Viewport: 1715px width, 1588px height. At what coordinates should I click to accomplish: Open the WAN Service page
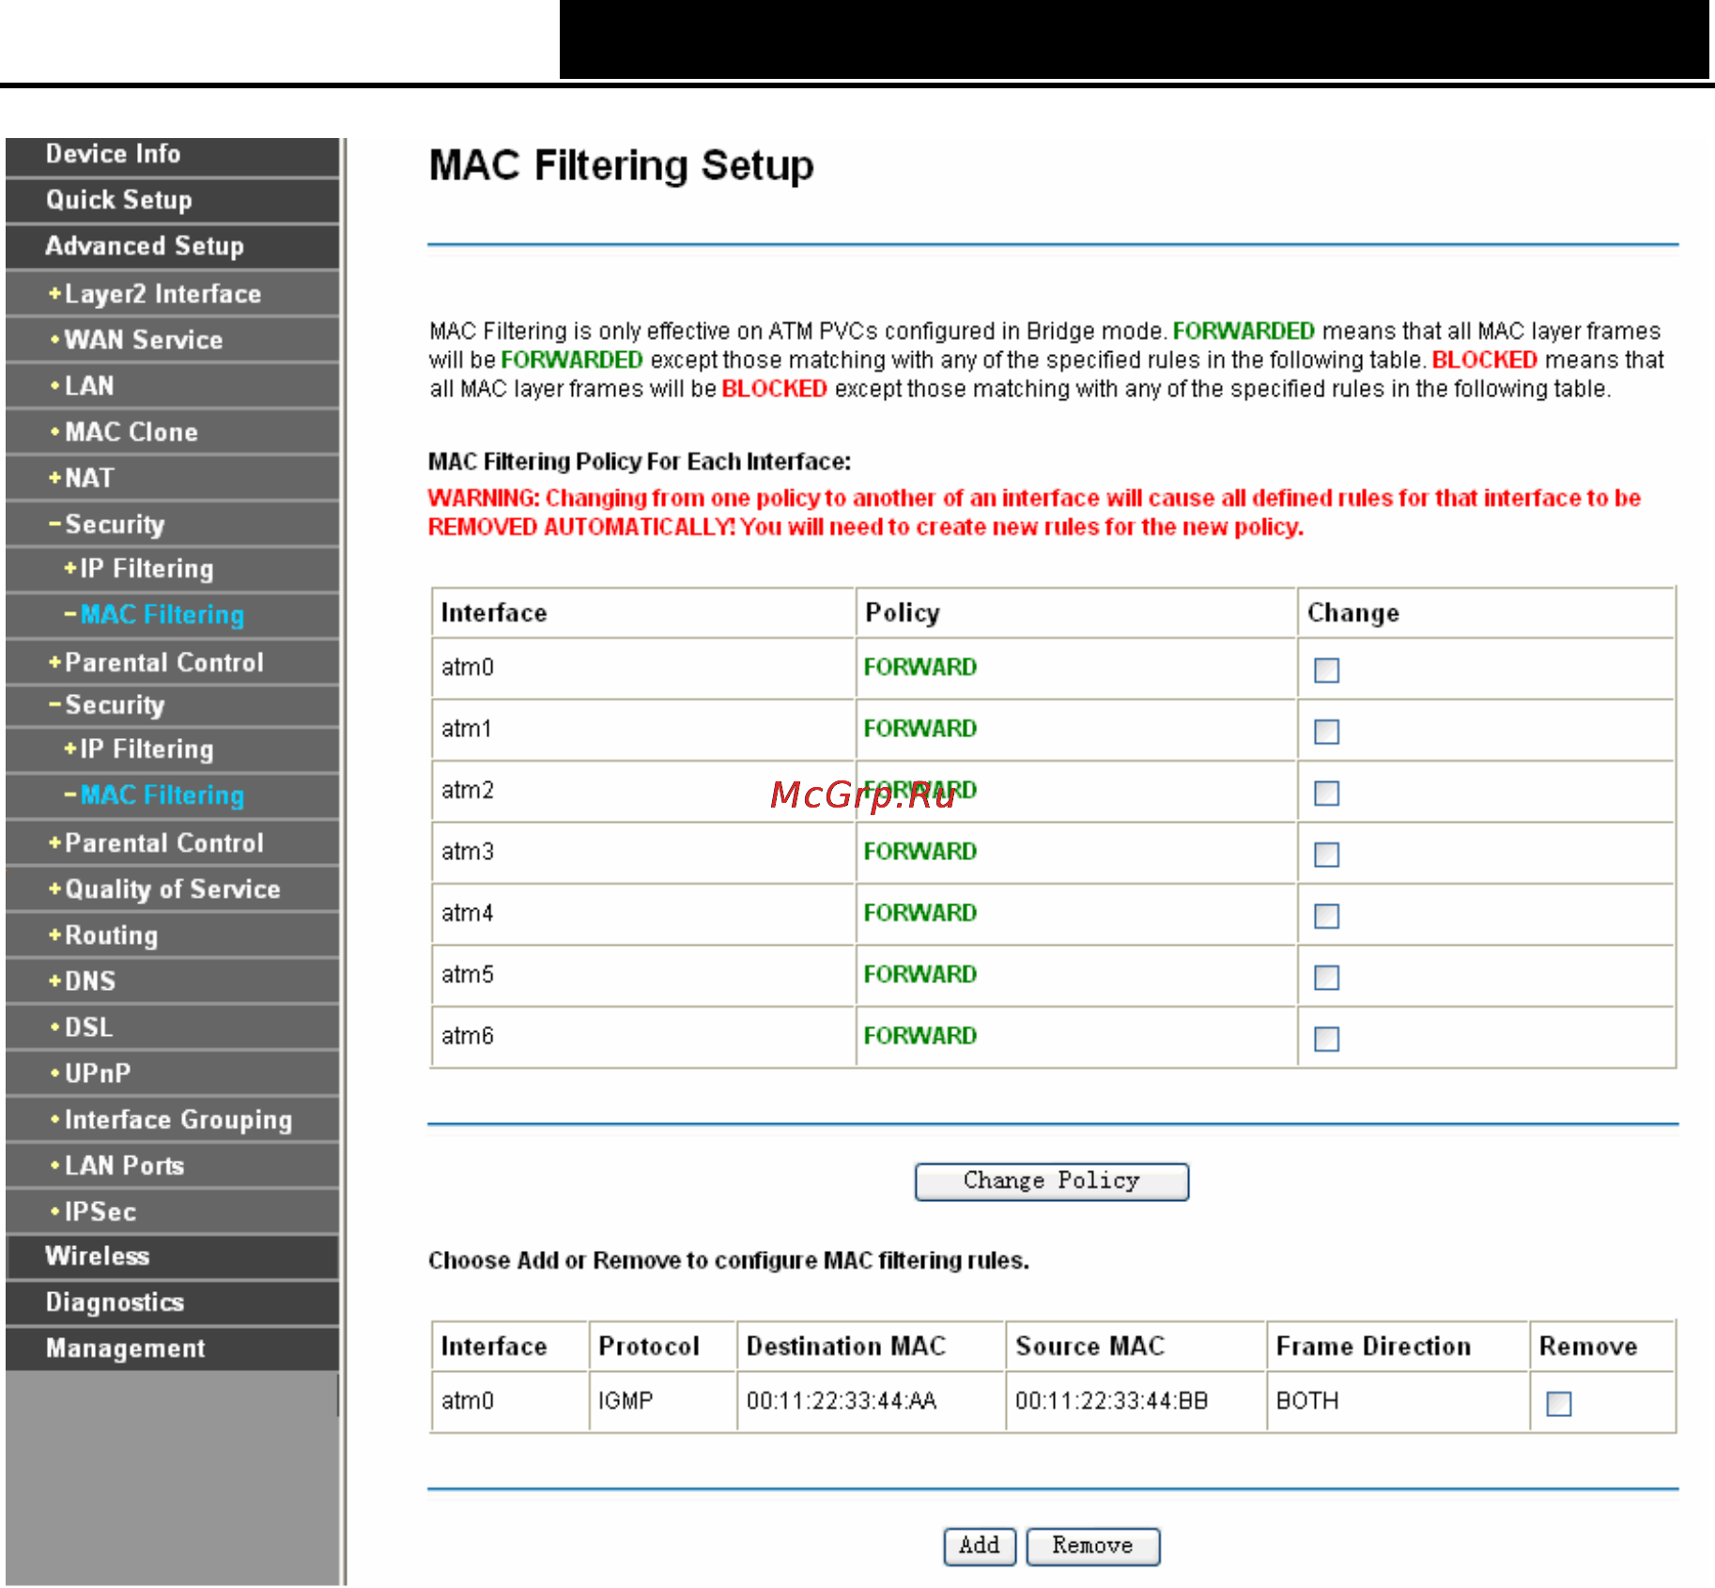[x=173, y=340]
